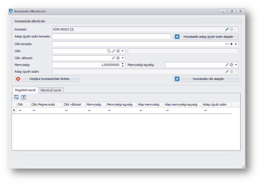262x185 pixels.
Task: Increase Mennyiség with the up stepper arrow
Action: 123,63
